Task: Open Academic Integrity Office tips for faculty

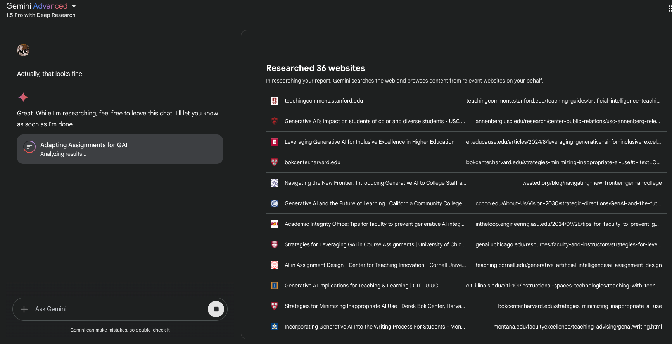Action: pyautogui.click(x=375, y=224)
